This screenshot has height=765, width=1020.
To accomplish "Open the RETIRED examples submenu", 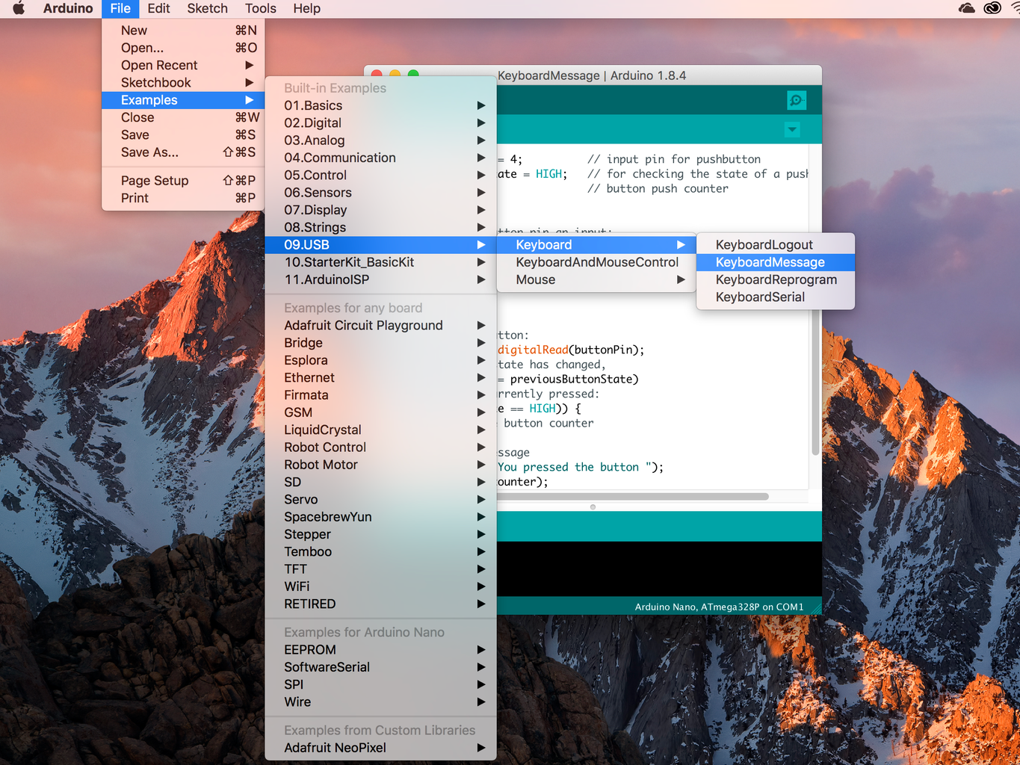I will coord(380,604).
